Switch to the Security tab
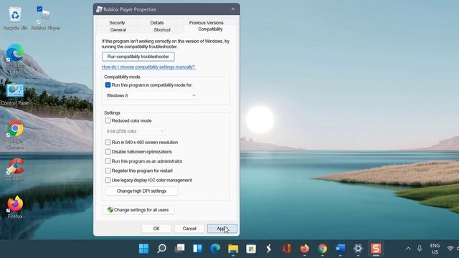 [117, 23]
